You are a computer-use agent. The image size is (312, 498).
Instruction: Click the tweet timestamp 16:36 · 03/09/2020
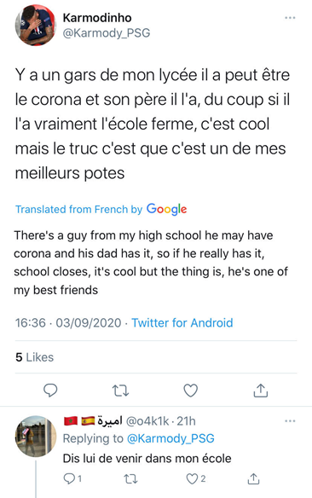[x=68, y=322]
